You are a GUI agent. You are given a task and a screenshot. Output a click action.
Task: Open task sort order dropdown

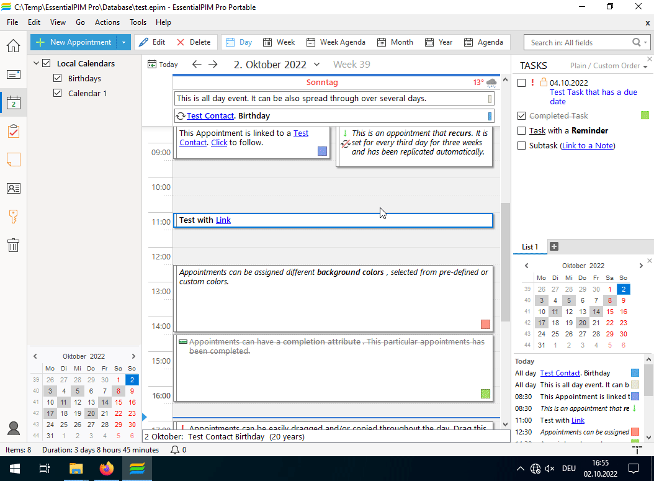point(645,66)
